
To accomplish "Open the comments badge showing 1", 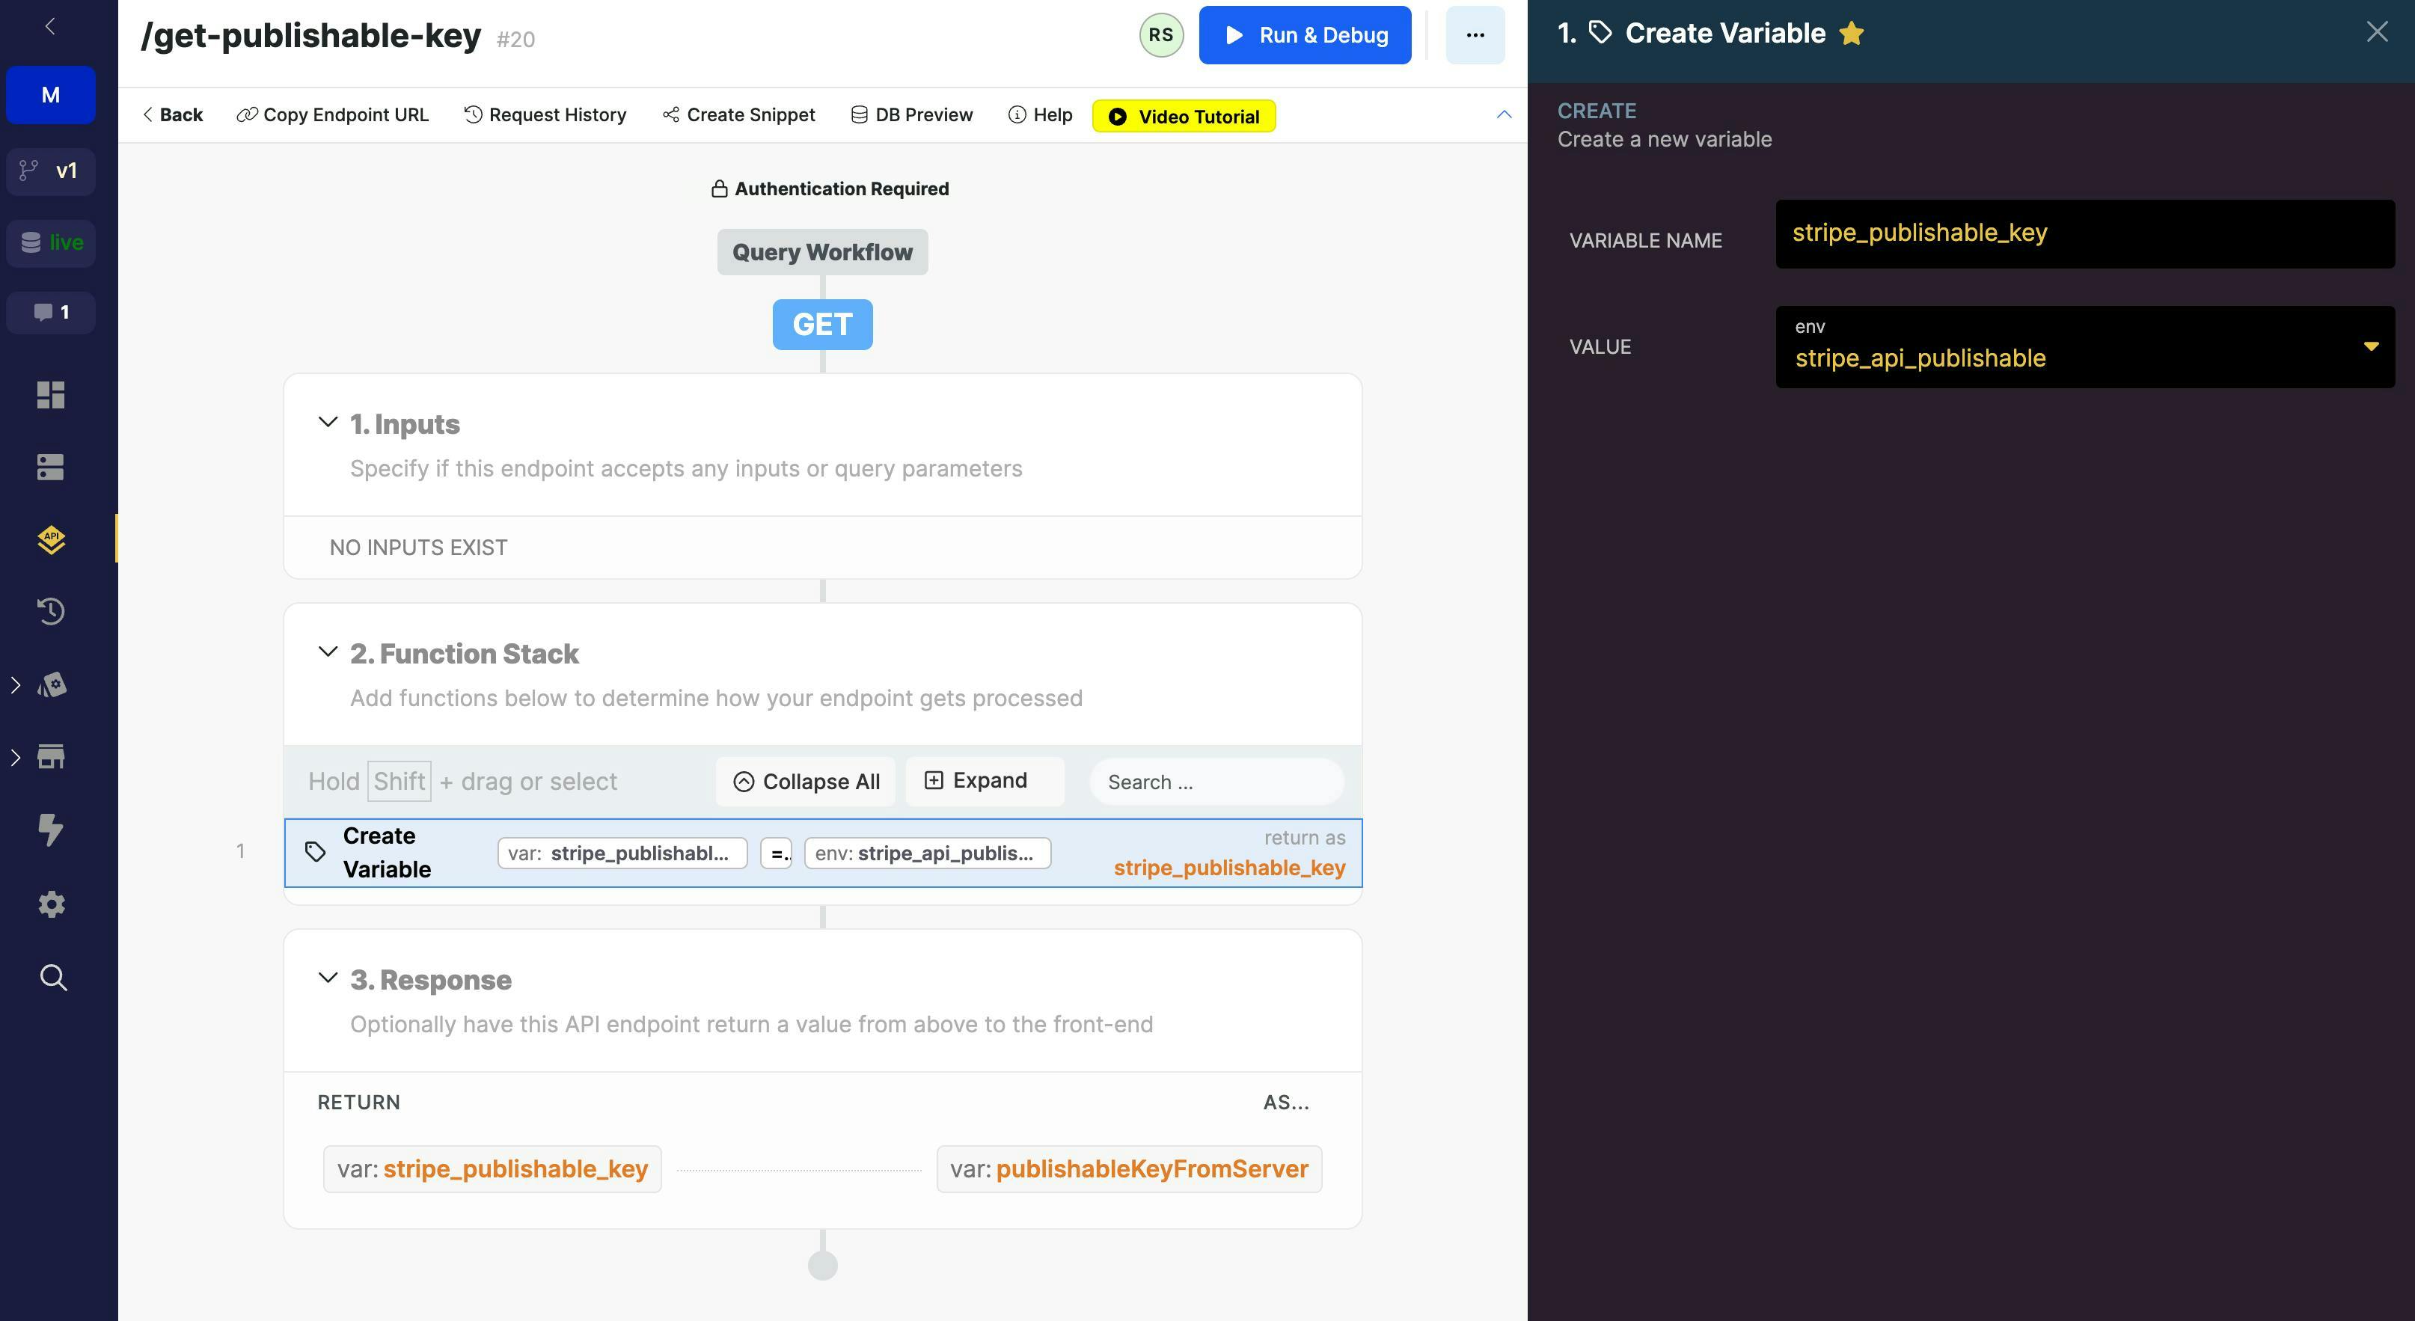I will 51,312.
